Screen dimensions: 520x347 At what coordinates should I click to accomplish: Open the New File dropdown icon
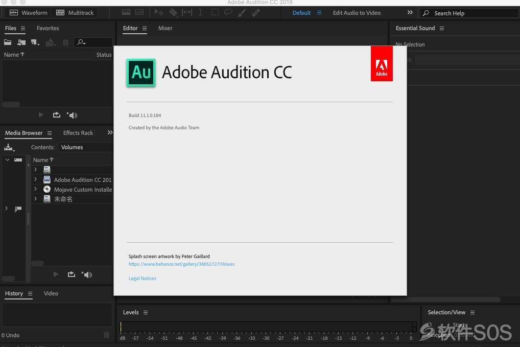tap(35, 42)
